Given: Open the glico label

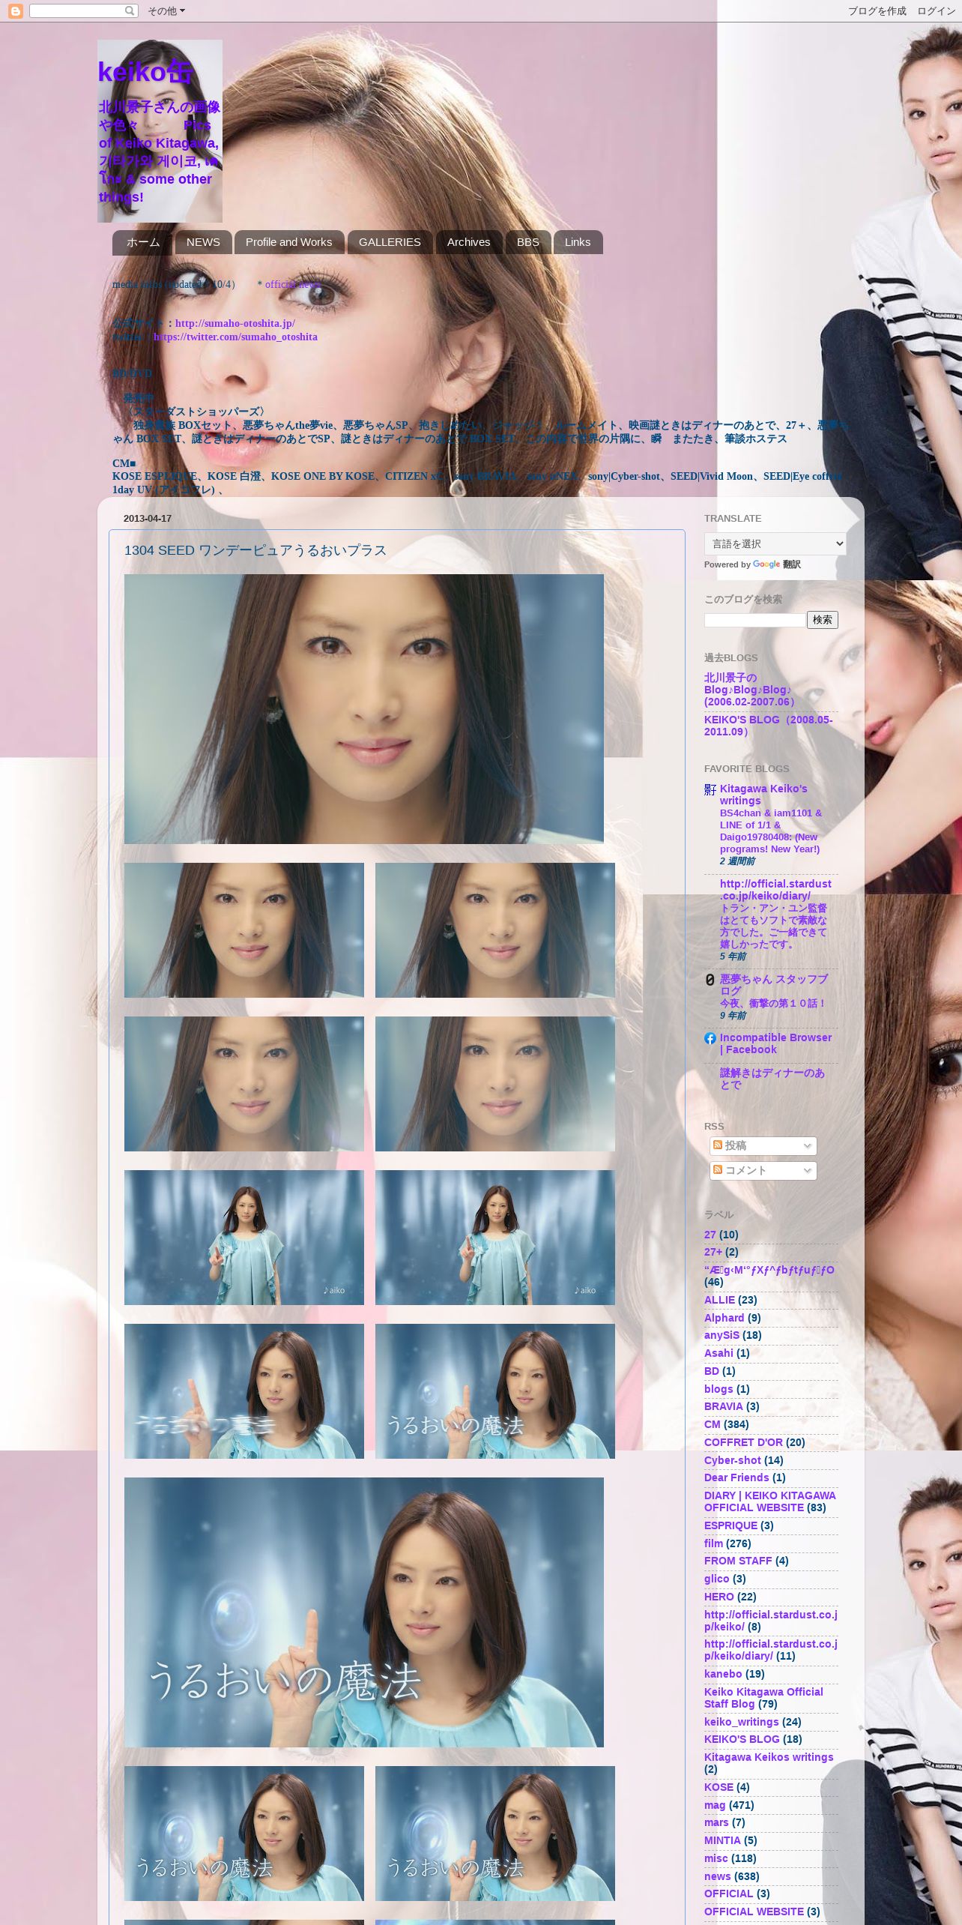Looking at the screenshot, I should 716,1579.
